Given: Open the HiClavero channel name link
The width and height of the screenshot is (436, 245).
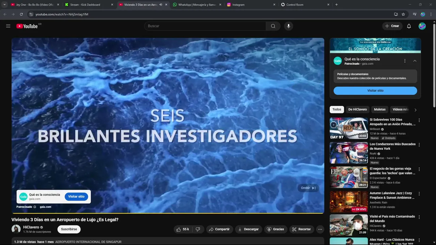Looking at the screenshot, I should tap(31, 227).
